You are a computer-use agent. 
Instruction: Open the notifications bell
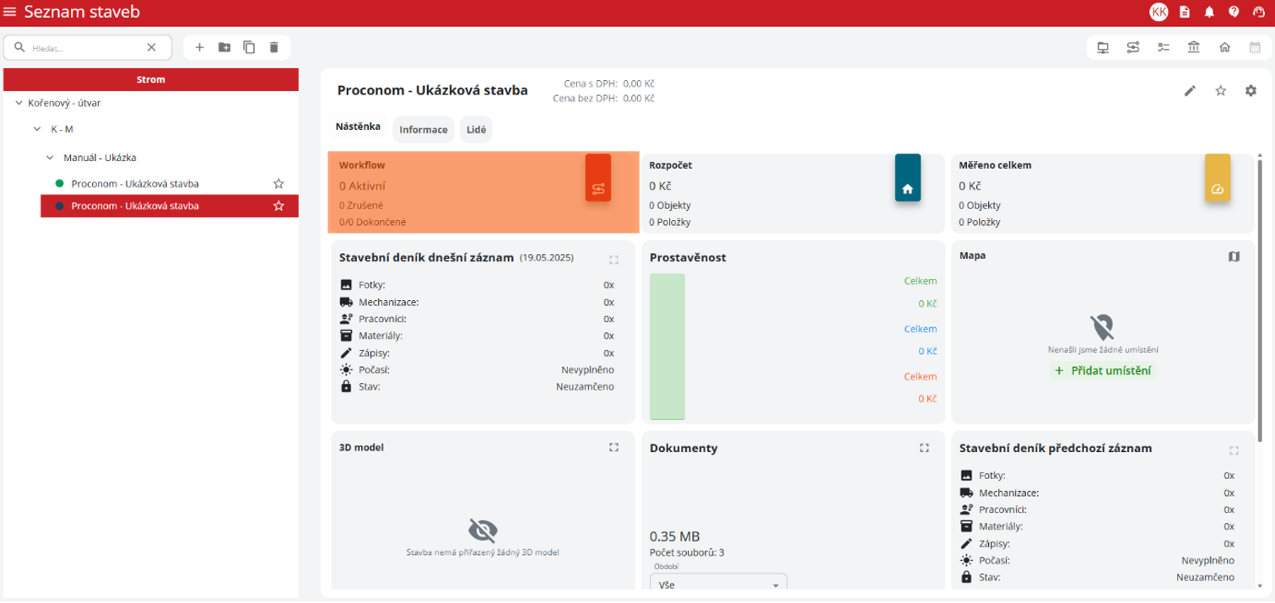pyautogui.click(x=1209, y=12)
